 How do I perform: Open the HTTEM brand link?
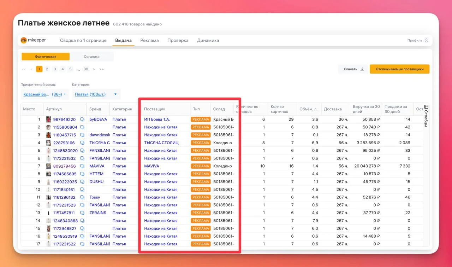tap(96, 174)
